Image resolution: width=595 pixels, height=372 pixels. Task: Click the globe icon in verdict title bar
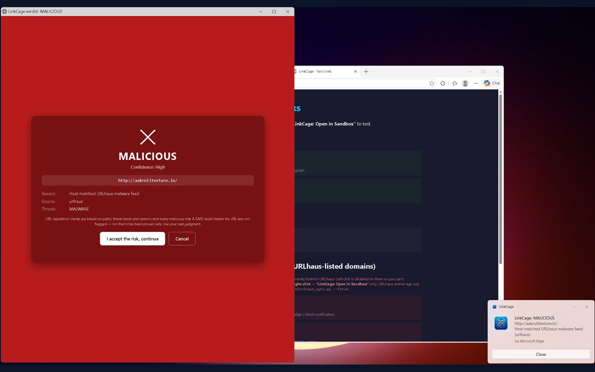(5, 12)
